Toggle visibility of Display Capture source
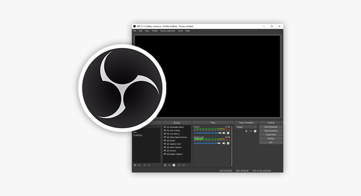361x196 pixels. 165,154
